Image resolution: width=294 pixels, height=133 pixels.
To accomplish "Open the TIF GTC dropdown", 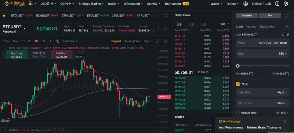I will (285, 113).
